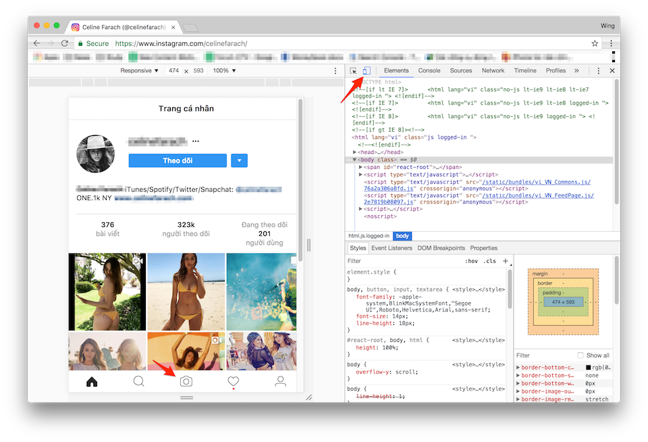Toggle the :hov element state option
Screen dimensions: 648x442
pos(472,261)
